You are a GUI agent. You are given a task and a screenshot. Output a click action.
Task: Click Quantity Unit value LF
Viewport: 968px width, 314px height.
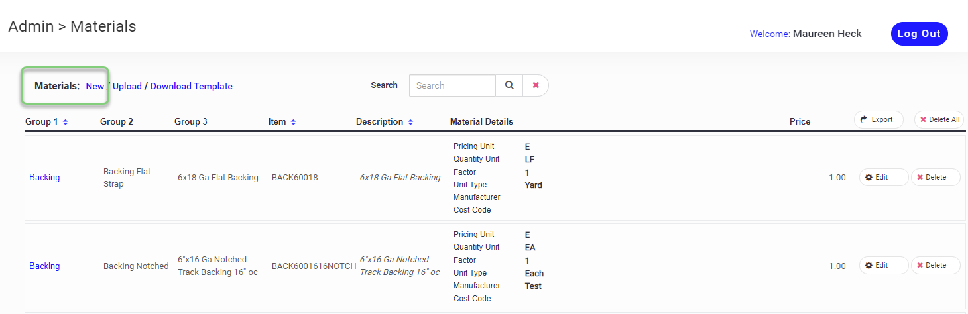tap(530, 160)
